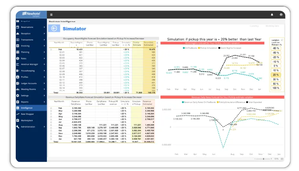The image size is (299, 171).
Task: Click the Total Expected legend entry
Action: (254, 102)
